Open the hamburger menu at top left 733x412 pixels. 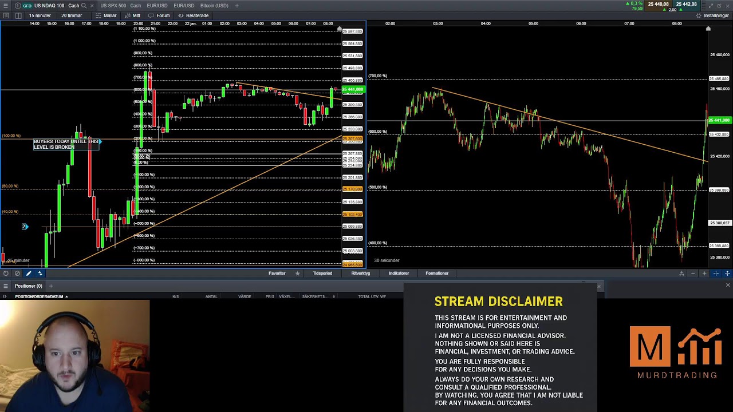6,6
